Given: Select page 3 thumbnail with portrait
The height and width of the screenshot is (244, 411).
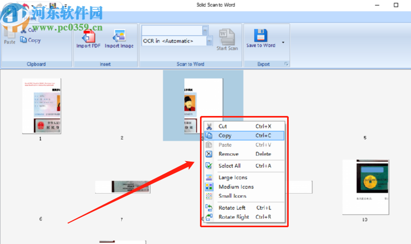Looking at the screenshot, I should 204,105.
